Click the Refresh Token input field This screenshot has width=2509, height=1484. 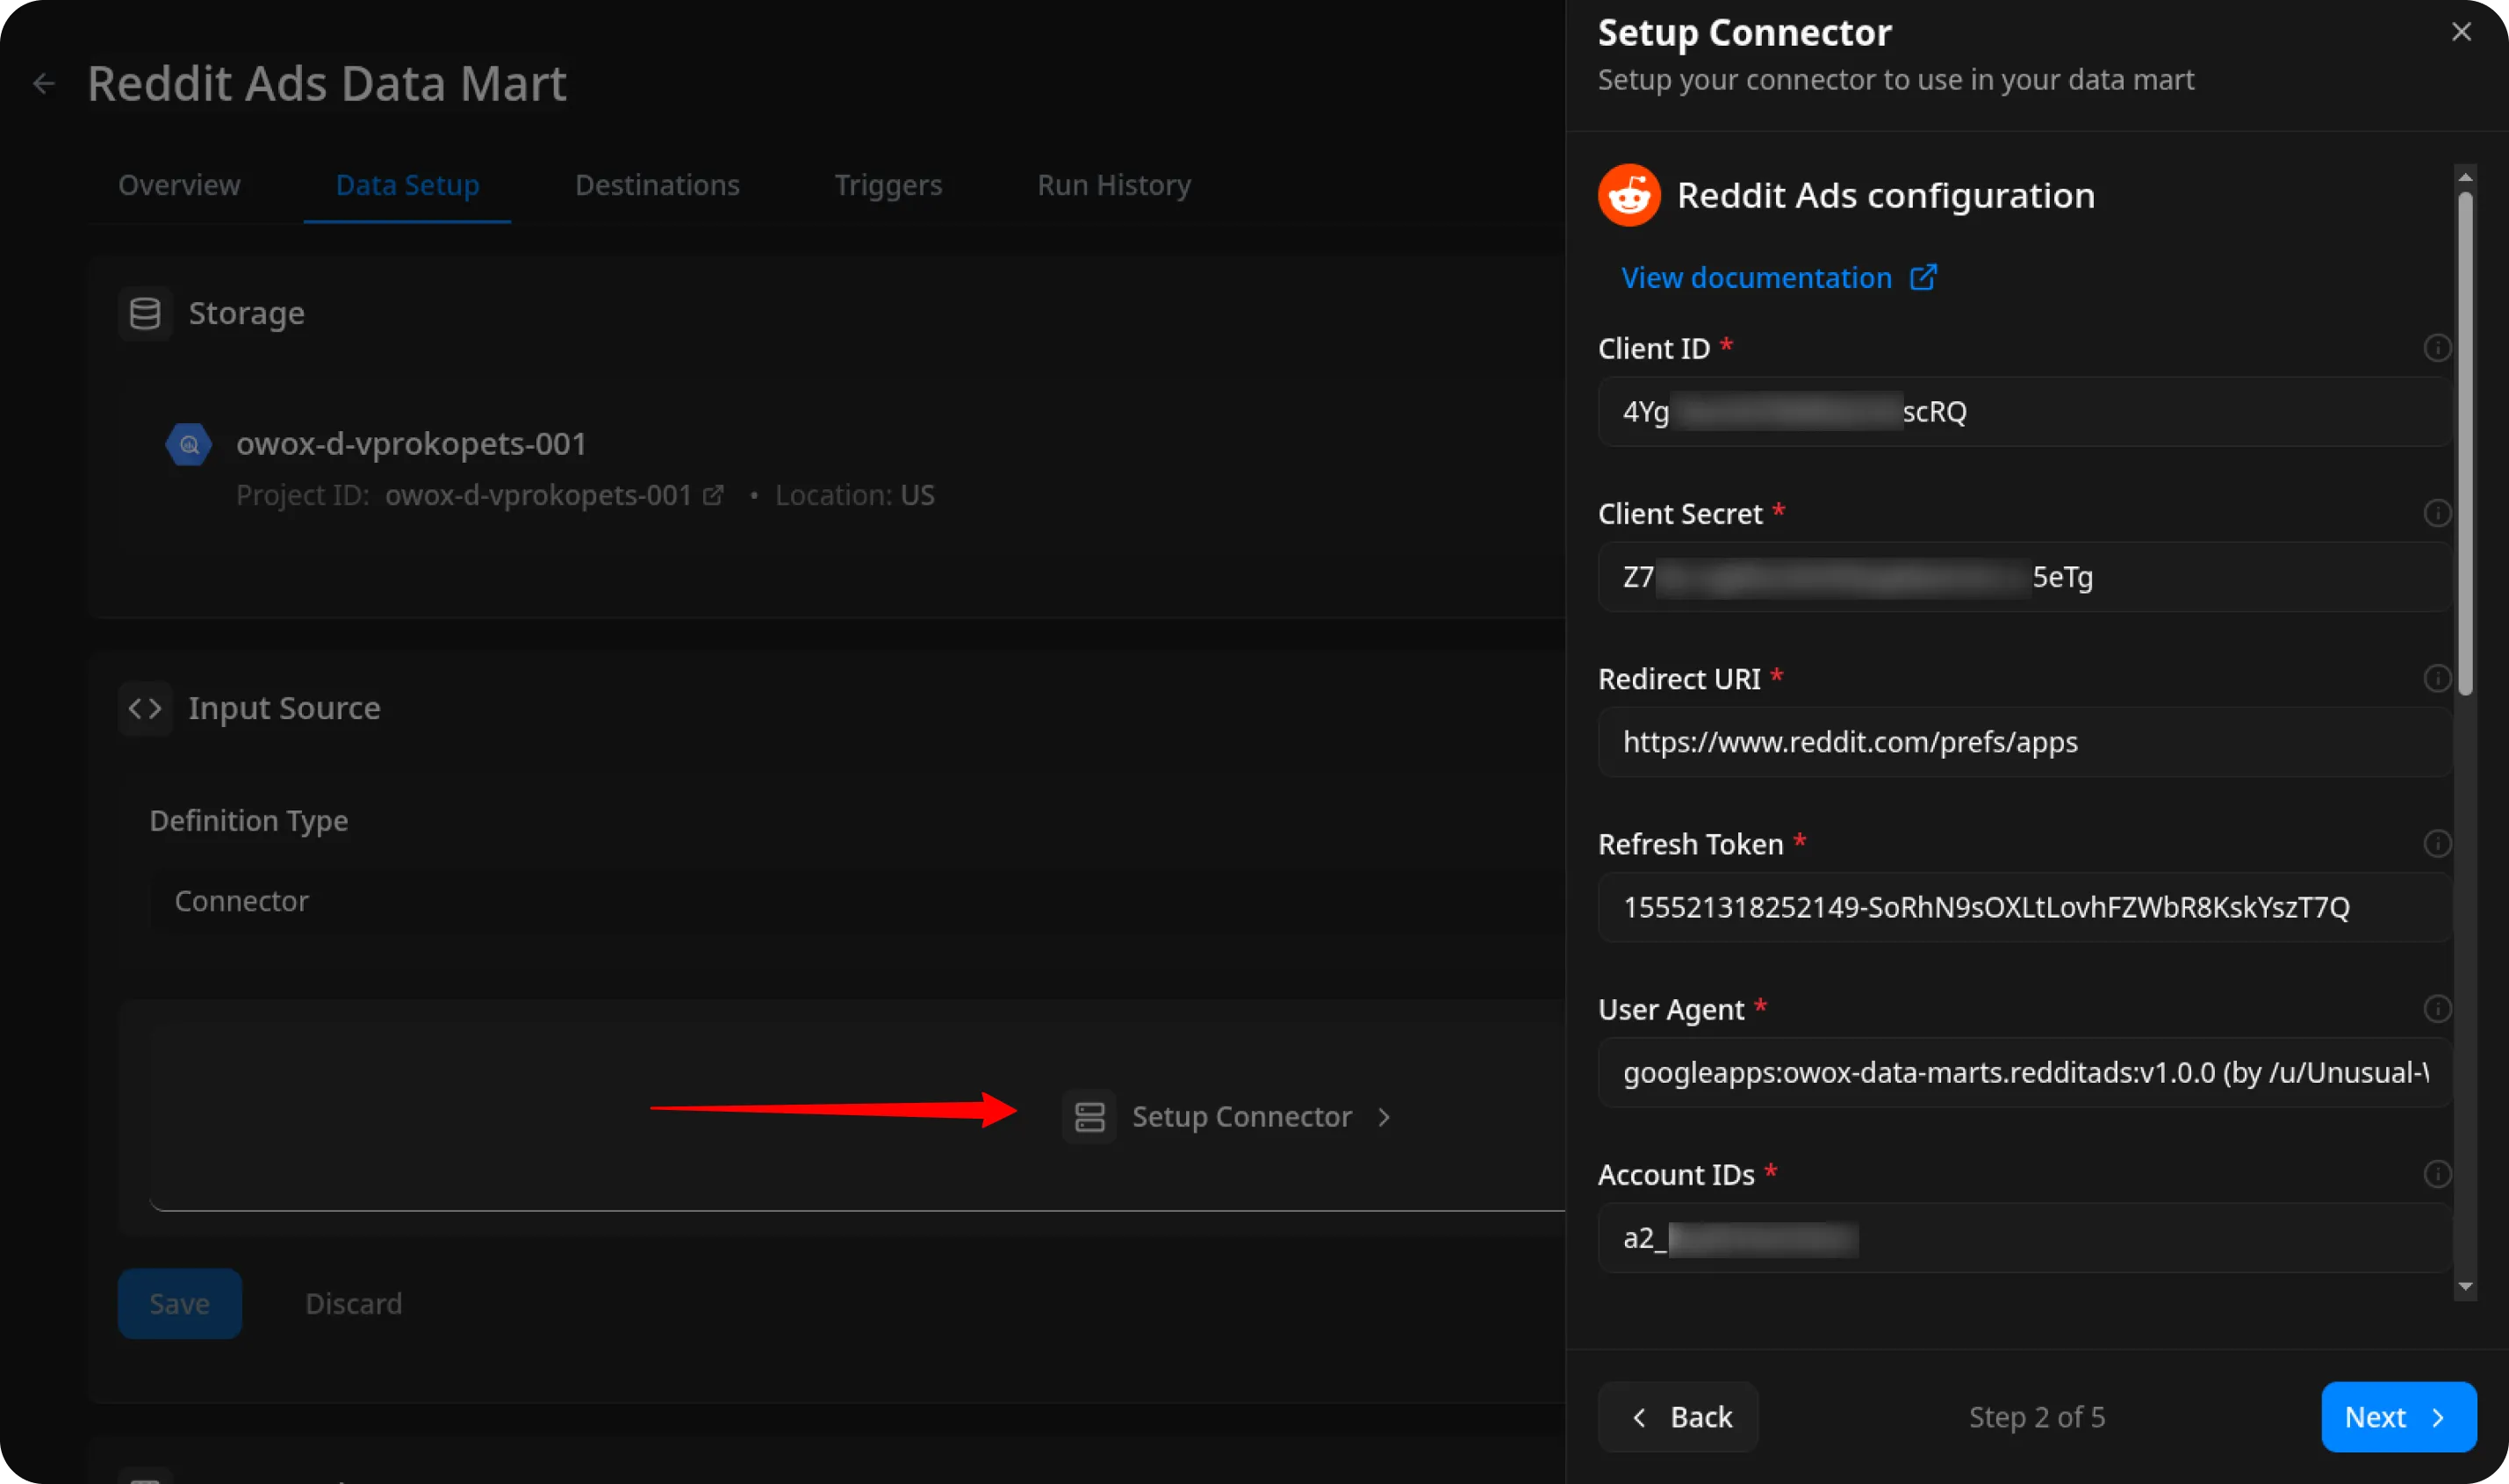click(x=2024, y=907)
